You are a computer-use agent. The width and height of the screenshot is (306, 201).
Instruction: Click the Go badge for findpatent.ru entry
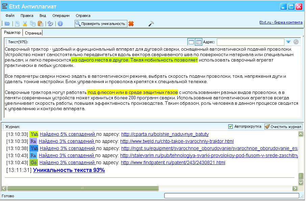click(33, 162)
